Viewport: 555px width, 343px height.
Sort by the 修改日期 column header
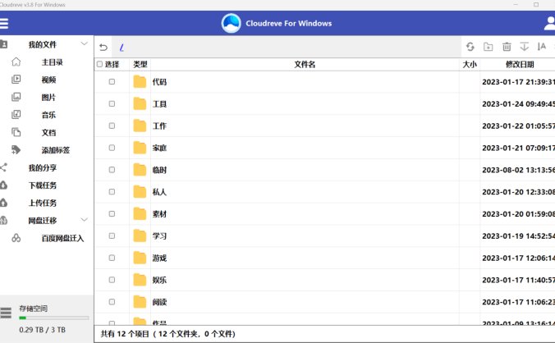pyautogui.click(x=520, y=64)
